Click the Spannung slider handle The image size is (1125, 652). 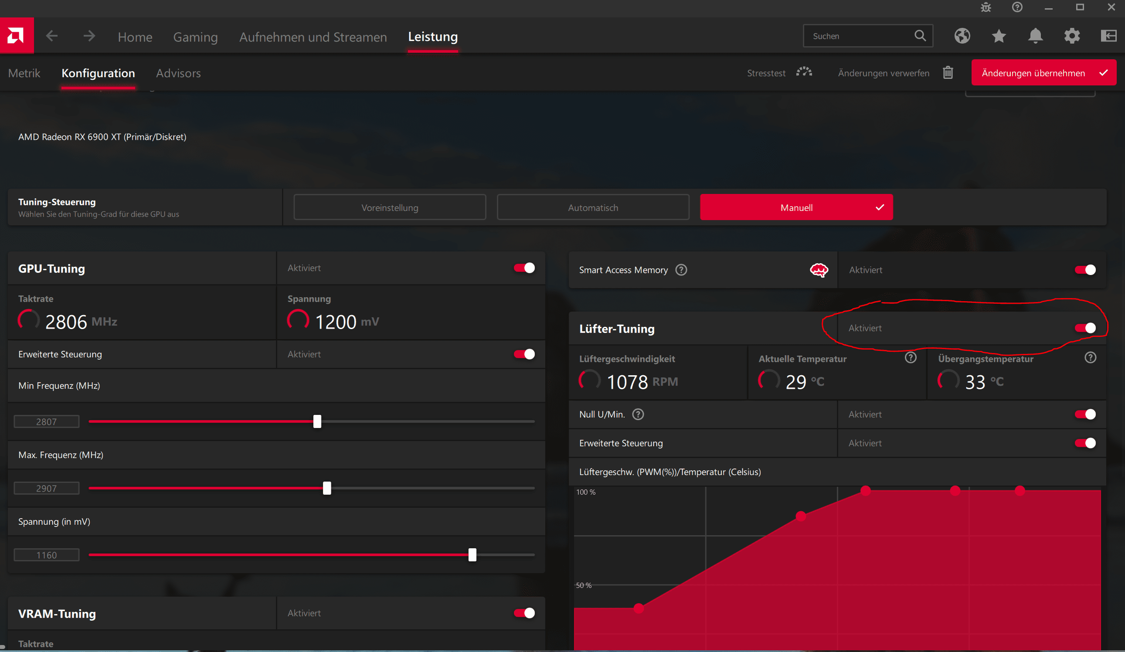coord(472,555)
